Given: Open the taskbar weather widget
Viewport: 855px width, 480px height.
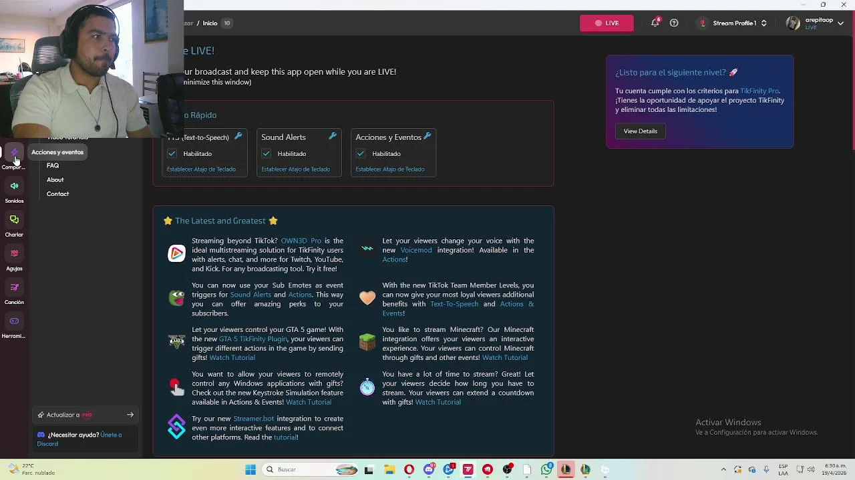Looking at the screenshot, I should 31,469.
